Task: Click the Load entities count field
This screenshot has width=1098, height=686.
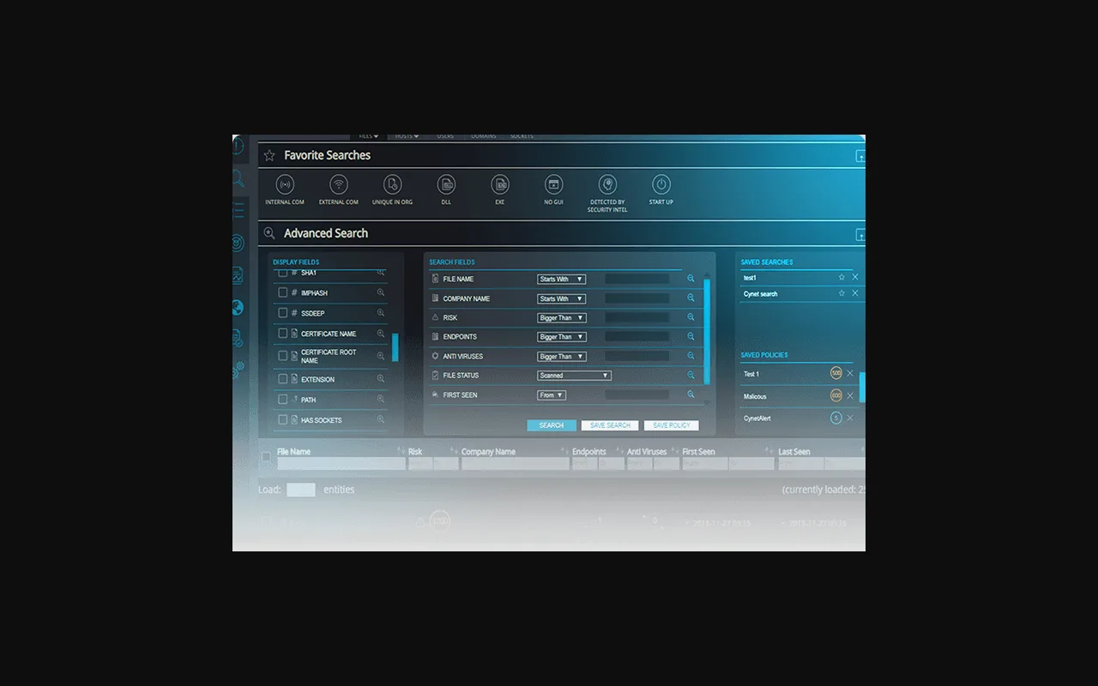Action: [x=301, y=490]
